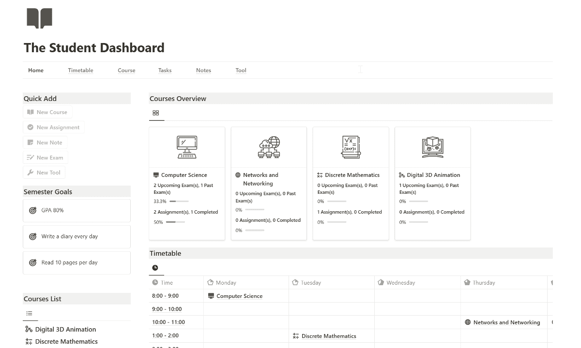Open Digital 3D Animation in Courses List
Screen dimensions: 581x348
point(65,329)
